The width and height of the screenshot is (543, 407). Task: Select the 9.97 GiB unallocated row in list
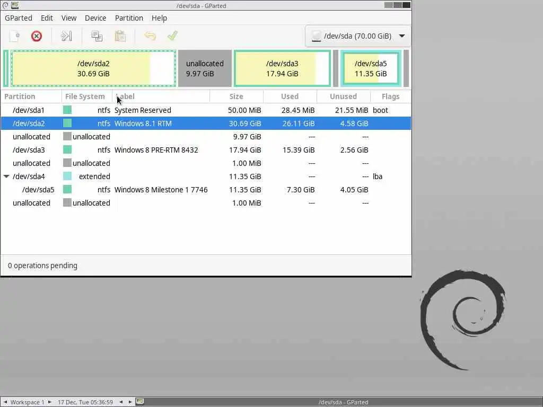[206, 137]
